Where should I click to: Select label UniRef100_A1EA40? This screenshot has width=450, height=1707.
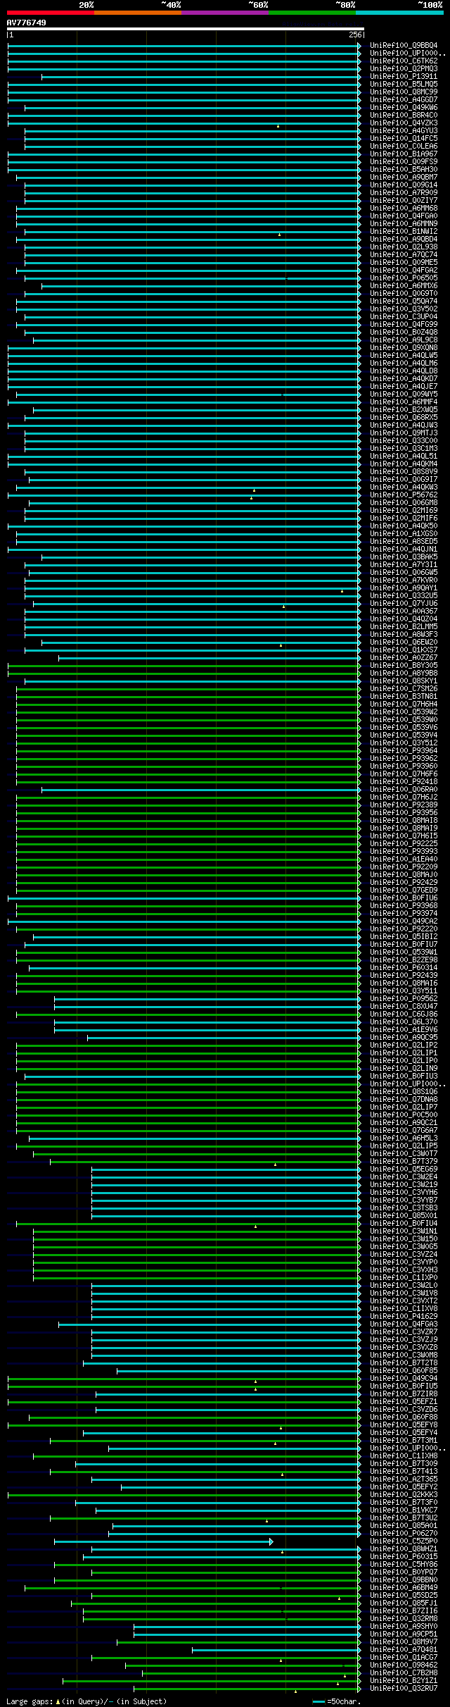[404, 859]
